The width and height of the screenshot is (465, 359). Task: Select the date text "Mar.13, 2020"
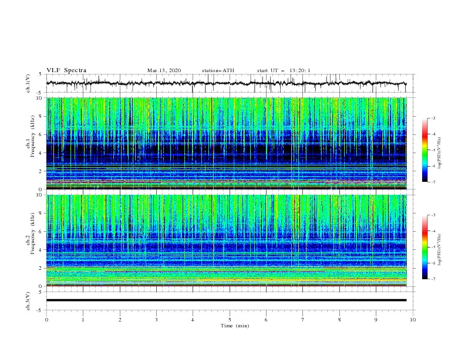pyautogui.click(x=164, y=70)
